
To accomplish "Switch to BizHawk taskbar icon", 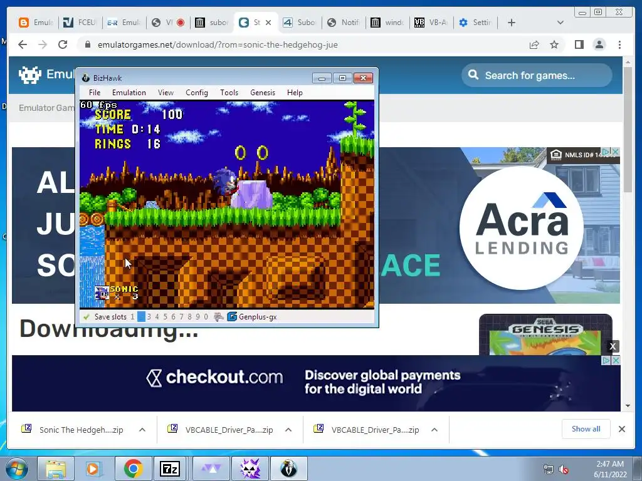I will coord(288,468).
